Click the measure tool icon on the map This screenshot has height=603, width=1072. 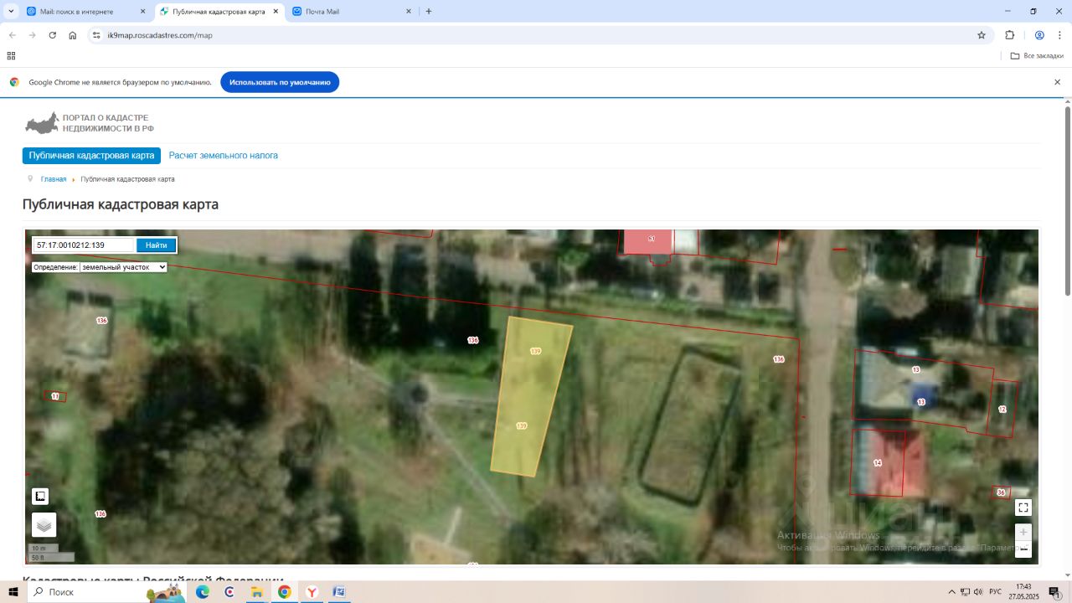pos(40,496)
